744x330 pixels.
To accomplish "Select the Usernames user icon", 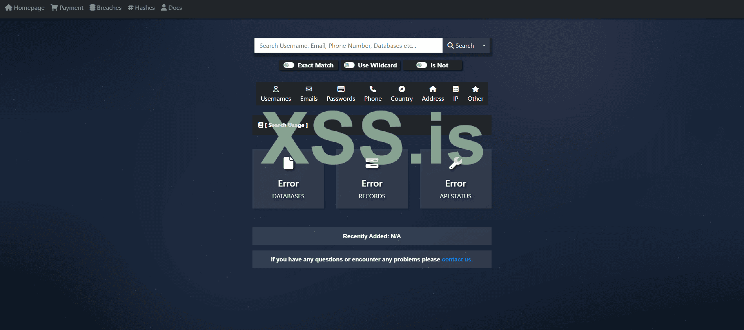I will click(x=276, y=89).
